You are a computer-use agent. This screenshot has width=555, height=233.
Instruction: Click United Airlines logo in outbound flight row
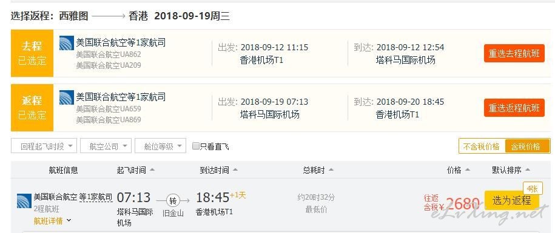tap(67, 43)
